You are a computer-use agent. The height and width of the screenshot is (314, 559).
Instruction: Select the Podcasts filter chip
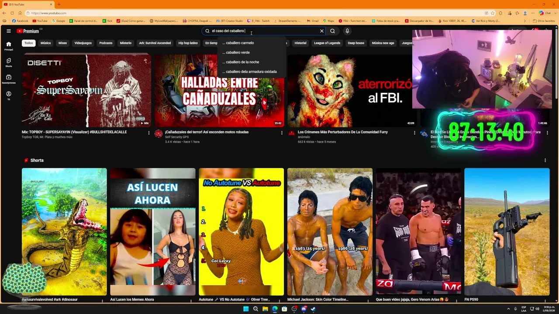[106, 43]
